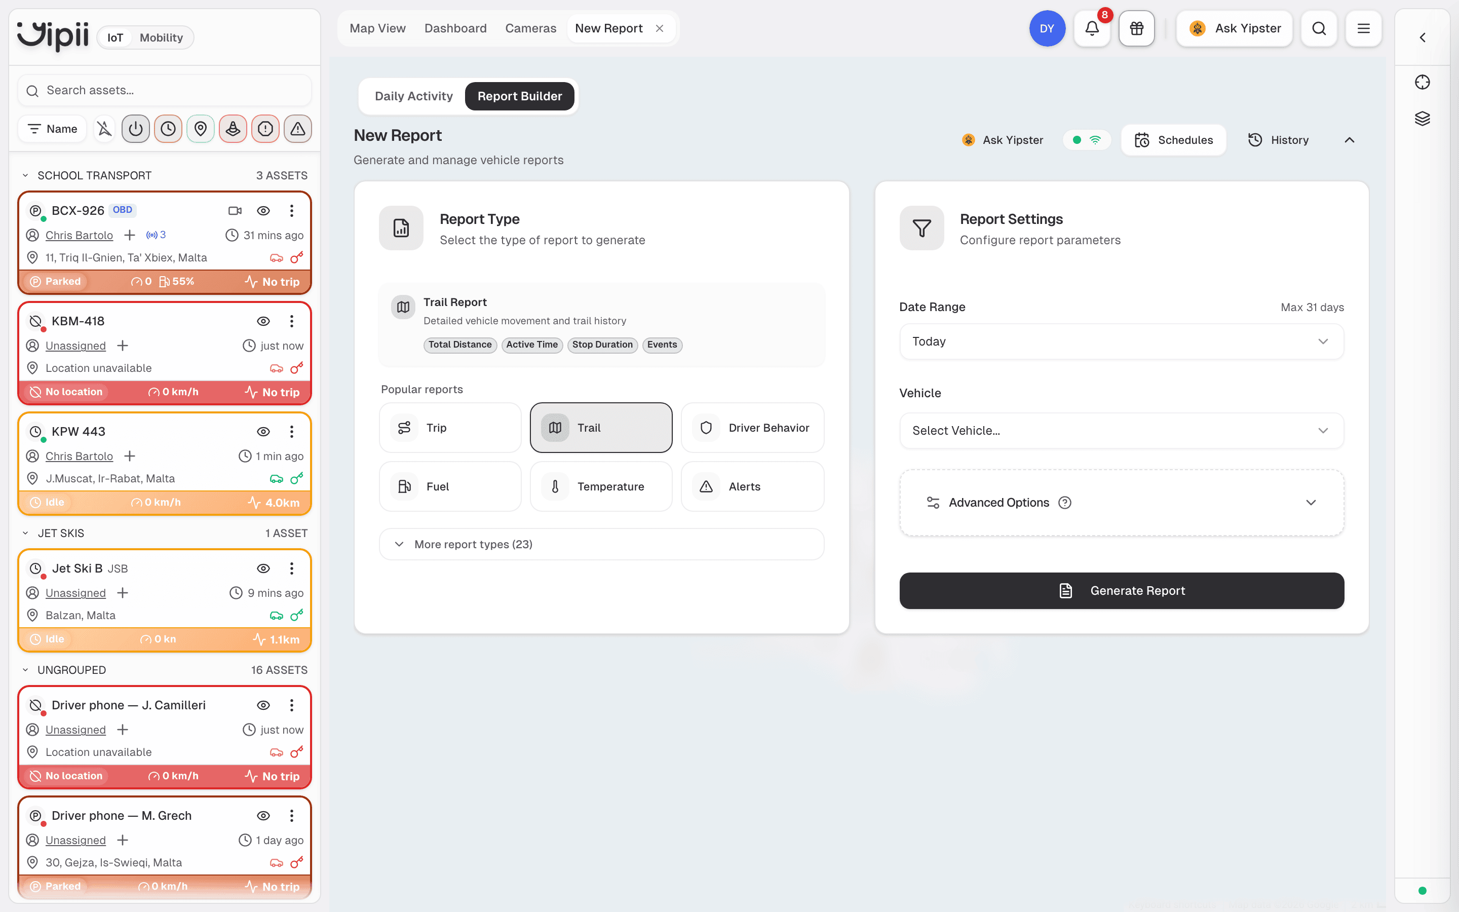The width and height of the screenshot is (1459, 912).
Task: Open the notifications bell
Action: (1092, 28)
